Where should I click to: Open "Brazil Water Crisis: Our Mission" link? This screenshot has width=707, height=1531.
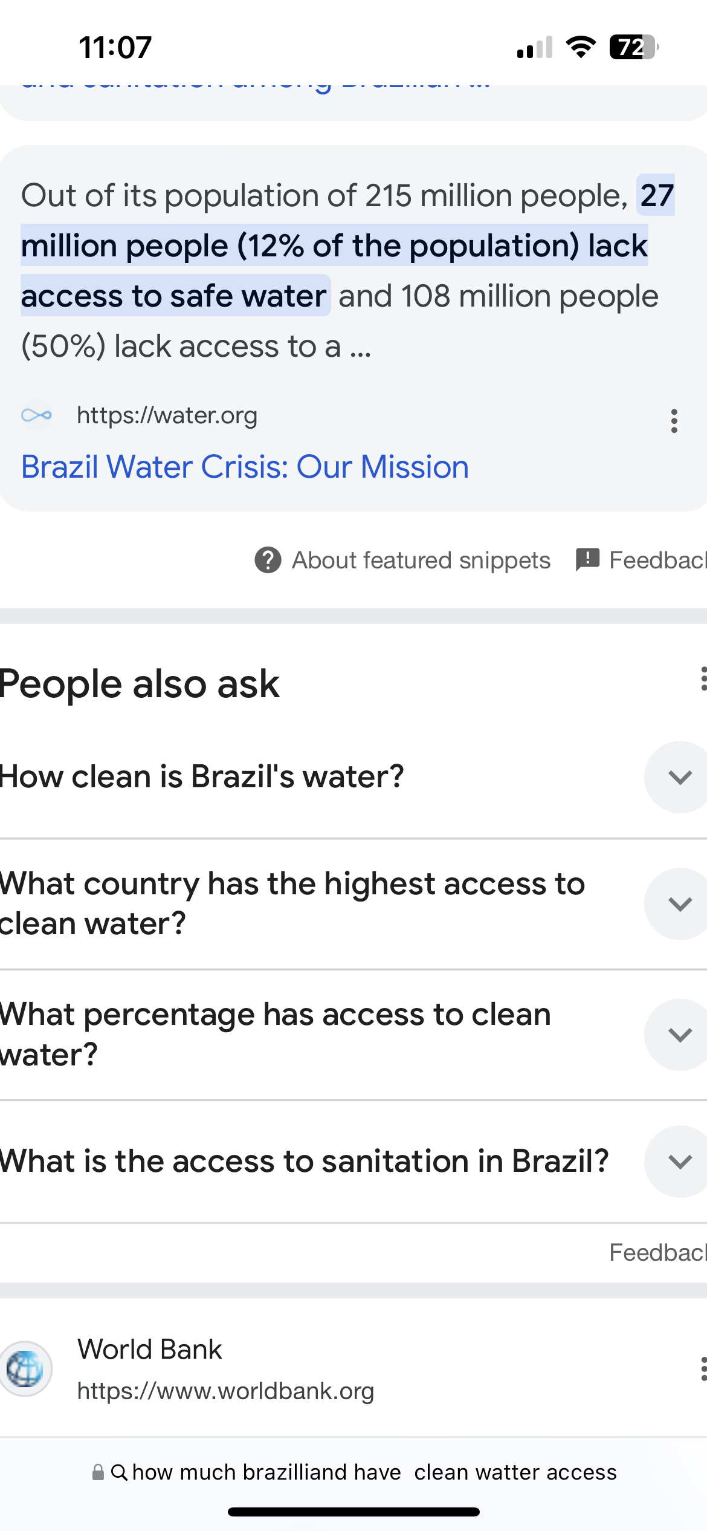coord(245,467)
